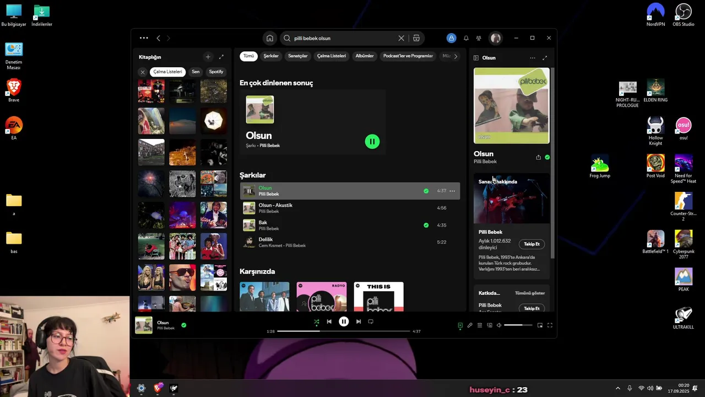Open Brave browser desktop icon
This screenshot has width=705, height=397.
point(14,90)
